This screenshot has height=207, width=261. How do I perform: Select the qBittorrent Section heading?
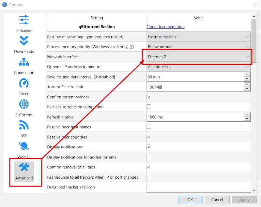[97, 27]
